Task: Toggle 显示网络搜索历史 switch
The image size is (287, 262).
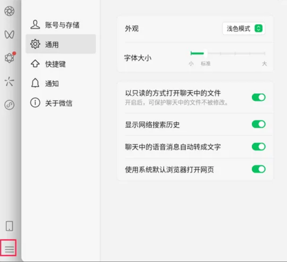Action: (x=258, y=124)
